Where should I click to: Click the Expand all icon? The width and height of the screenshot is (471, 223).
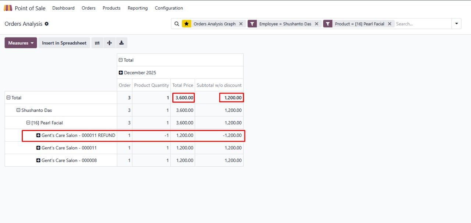coord(109,43)
